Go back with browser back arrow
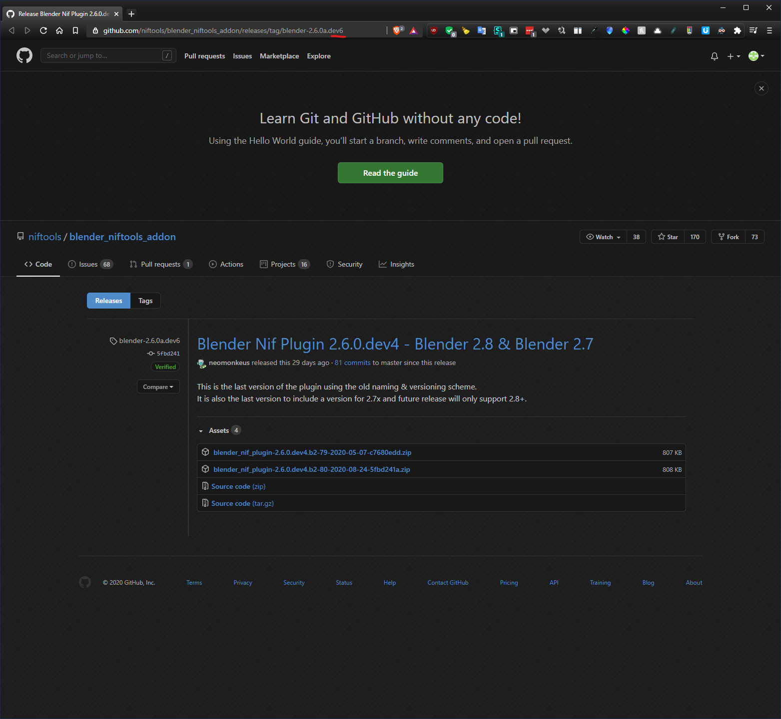This screenshot has height=719, width=781. click(11, 30)
